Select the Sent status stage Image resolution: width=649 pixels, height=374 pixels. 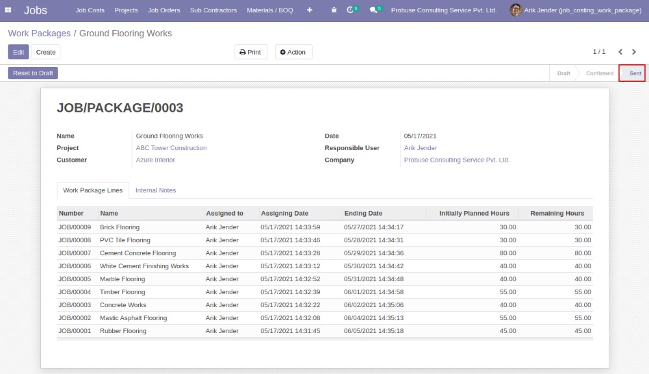point(635,73)
